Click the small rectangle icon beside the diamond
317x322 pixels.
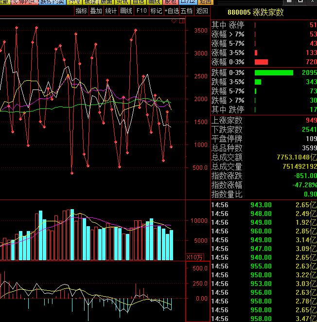coord(182,21)
